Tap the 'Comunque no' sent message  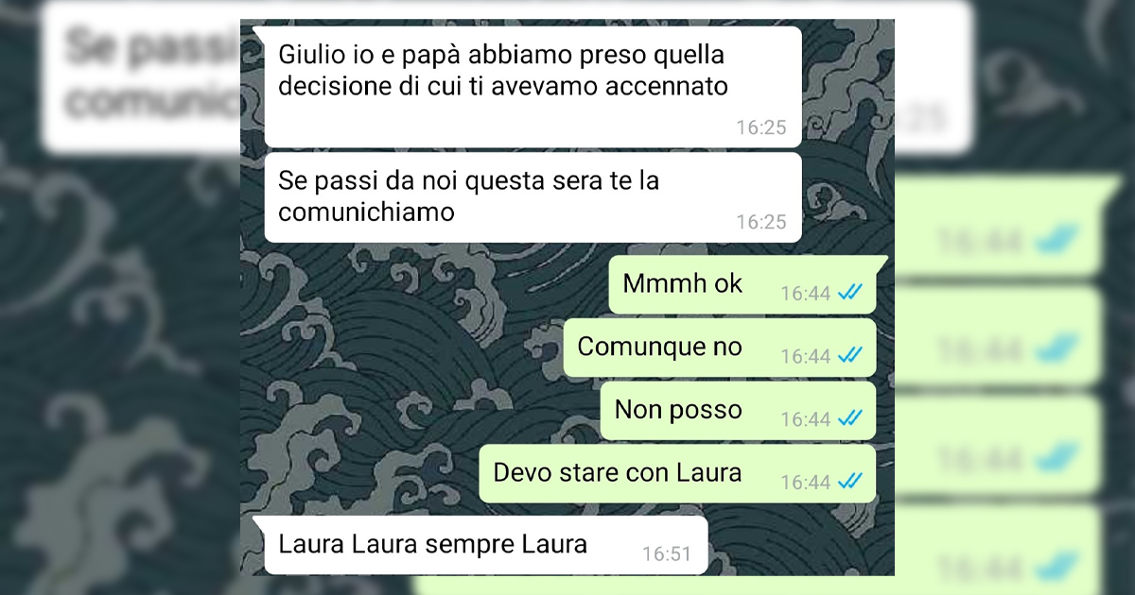pos(720,348)
